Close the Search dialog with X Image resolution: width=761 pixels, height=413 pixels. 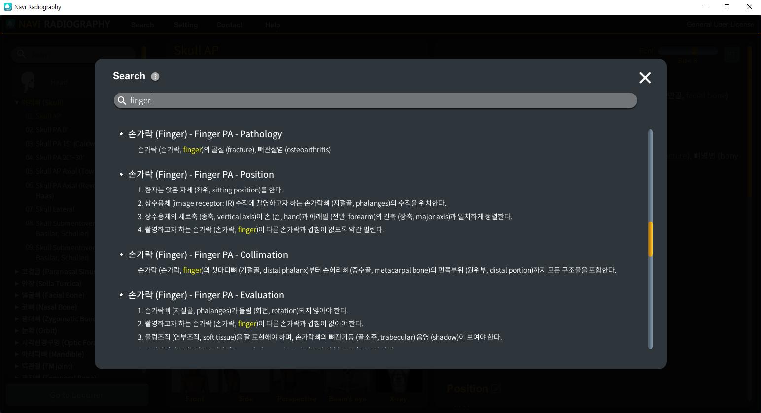click(645, 78)
